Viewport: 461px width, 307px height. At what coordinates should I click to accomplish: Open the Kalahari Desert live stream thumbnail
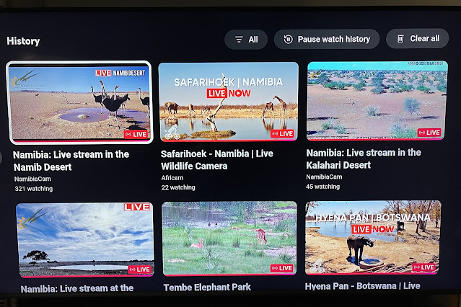(x=377, y=101)
